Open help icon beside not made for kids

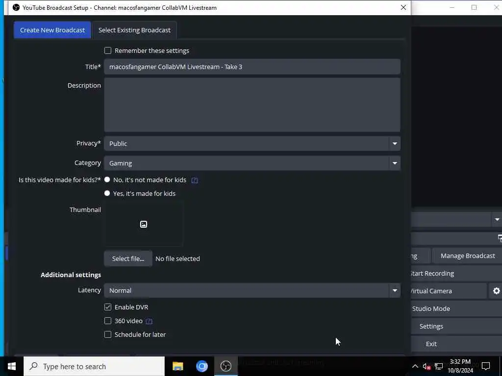(x=194, y=180)
